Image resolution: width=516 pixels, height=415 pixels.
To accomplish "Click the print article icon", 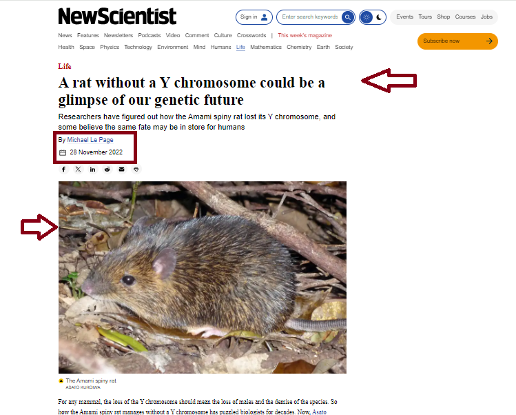I will click(136, 170).
